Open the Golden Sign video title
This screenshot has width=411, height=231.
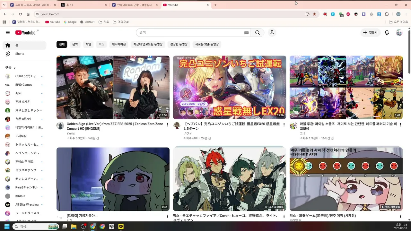[x=115, y=126]
